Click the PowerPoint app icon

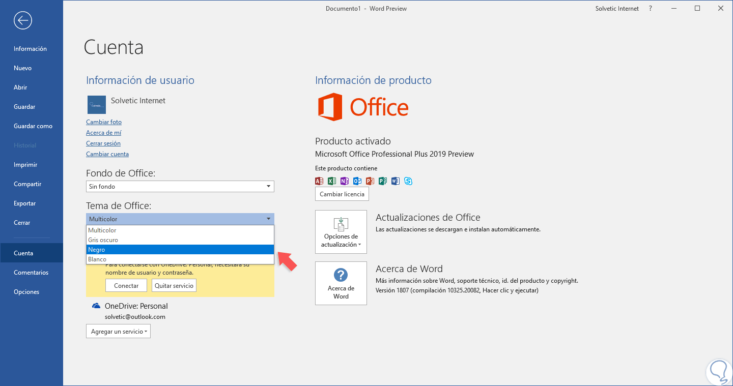(x=370, y=181)
